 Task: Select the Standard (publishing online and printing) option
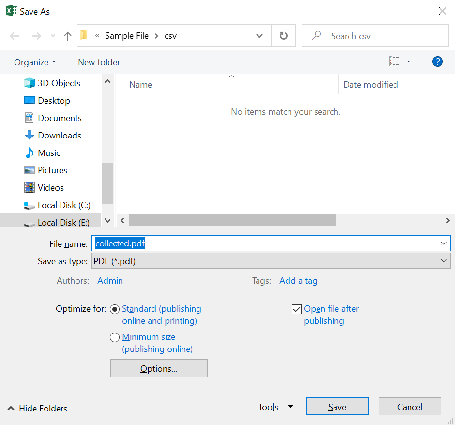[x=115, y=309]
